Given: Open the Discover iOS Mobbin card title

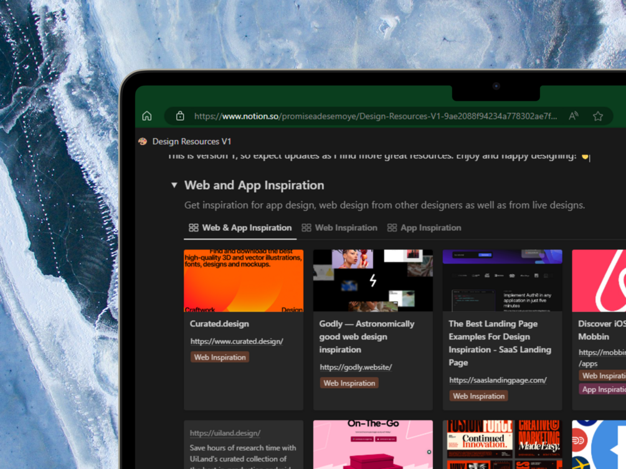Looking at the screenshot, I should [x=602, y=330].
